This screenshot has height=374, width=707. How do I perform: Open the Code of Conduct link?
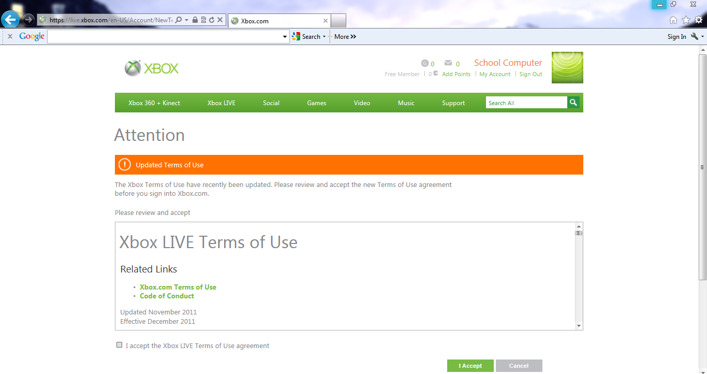(x=167, y=296)
